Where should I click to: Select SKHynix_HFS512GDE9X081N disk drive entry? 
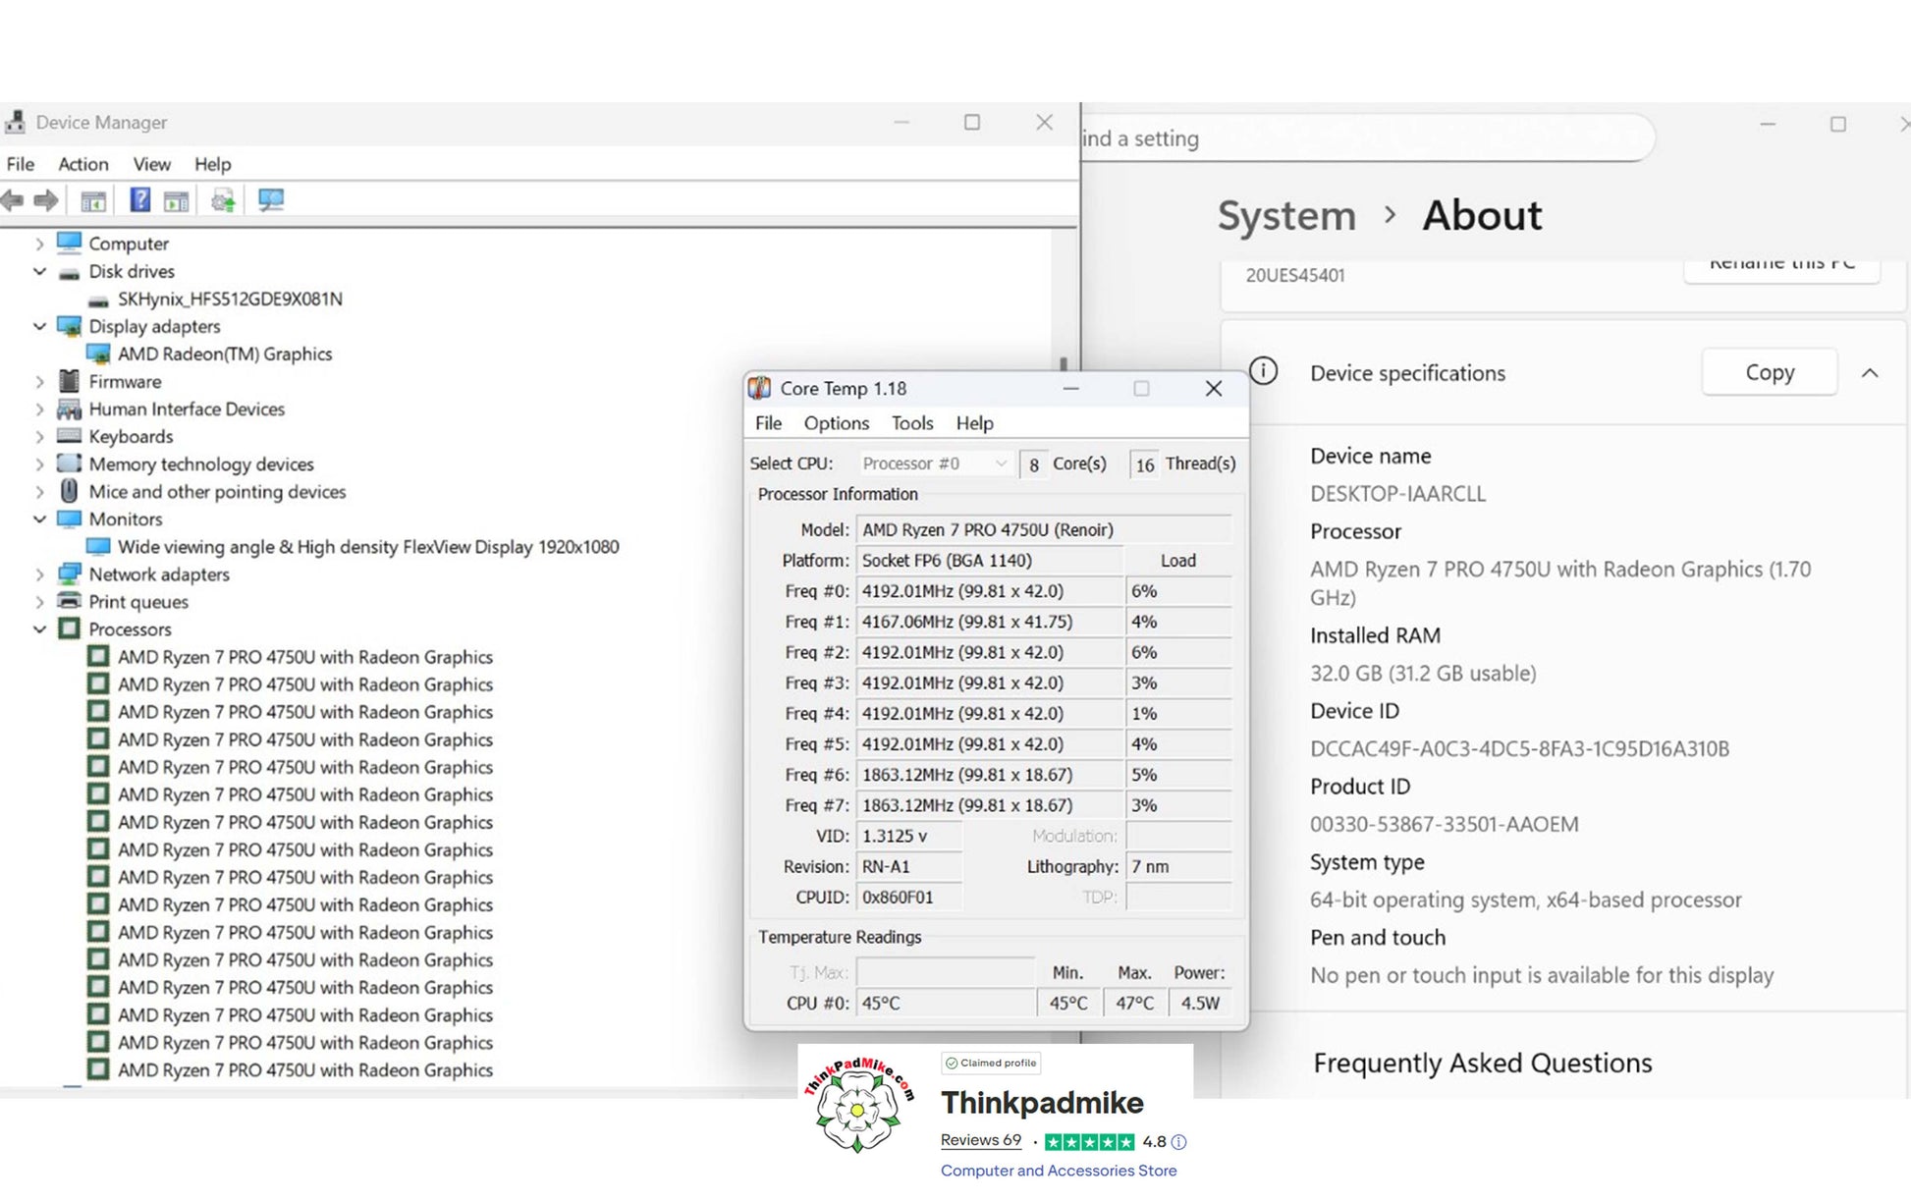(230, 299)
